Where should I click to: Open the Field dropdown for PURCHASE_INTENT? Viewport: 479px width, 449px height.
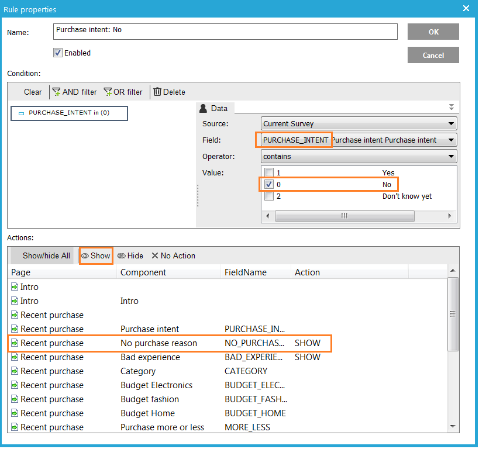(451, 140)
